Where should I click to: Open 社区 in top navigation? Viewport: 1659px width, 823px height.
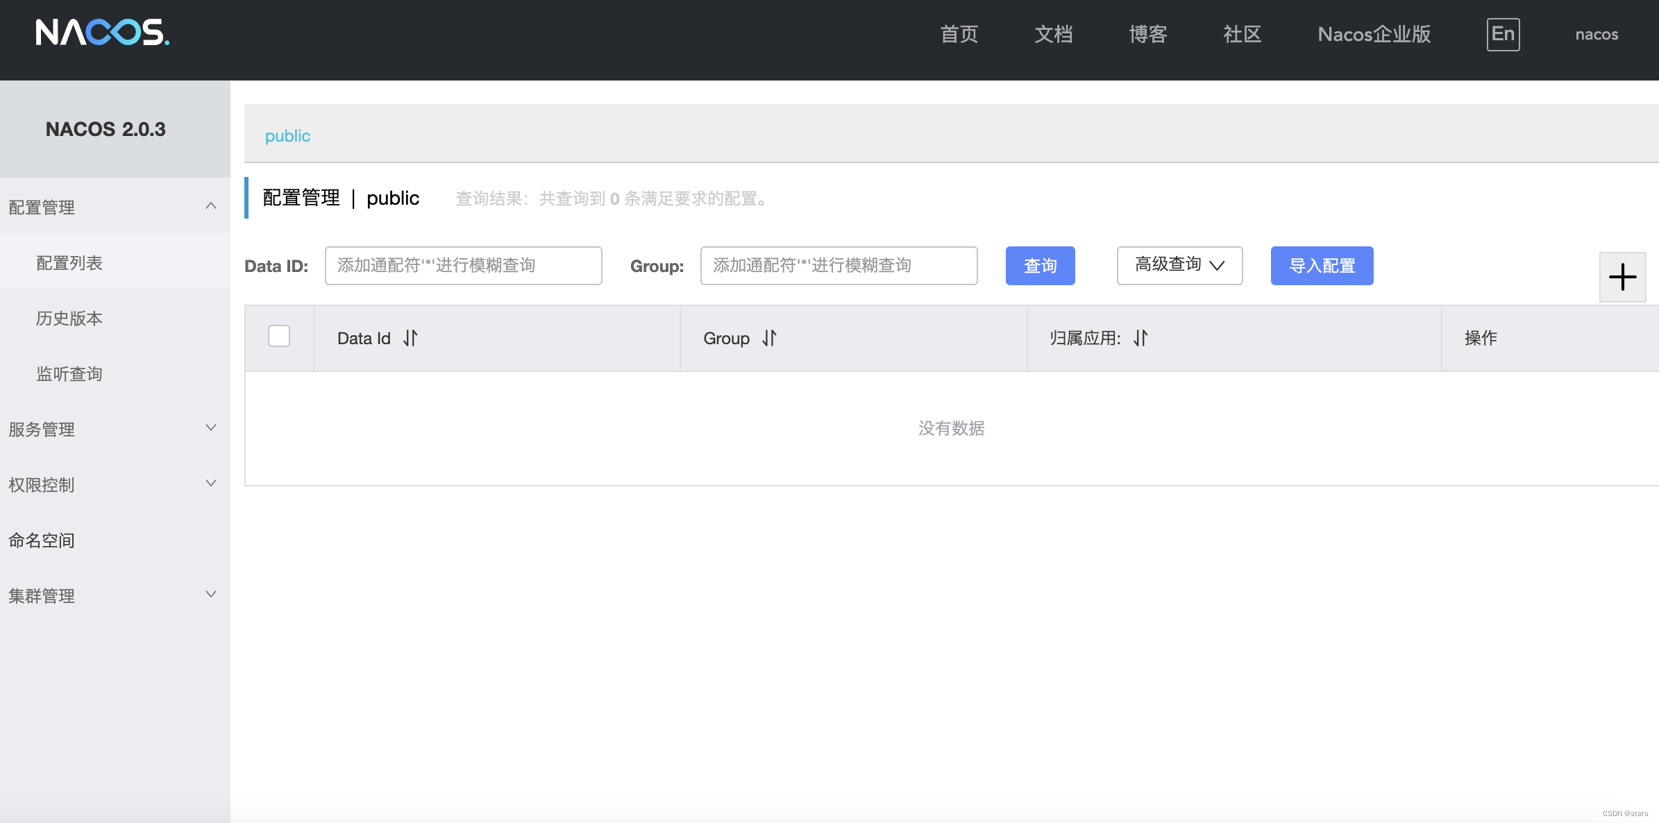(x=1243, y=34)
